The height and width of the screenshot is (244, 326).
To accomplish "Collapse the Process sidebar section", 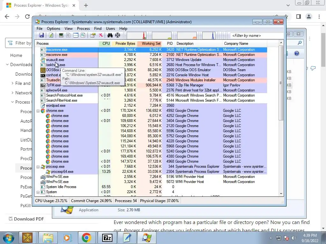I will pyautogui.click(x=12, y=102).
